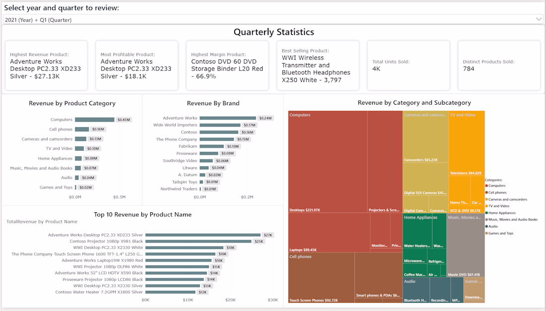The height and width of the screenshot is (311, 546).
Task: Click the Most Profitable Product card
Action: click(x=137, y=65)
